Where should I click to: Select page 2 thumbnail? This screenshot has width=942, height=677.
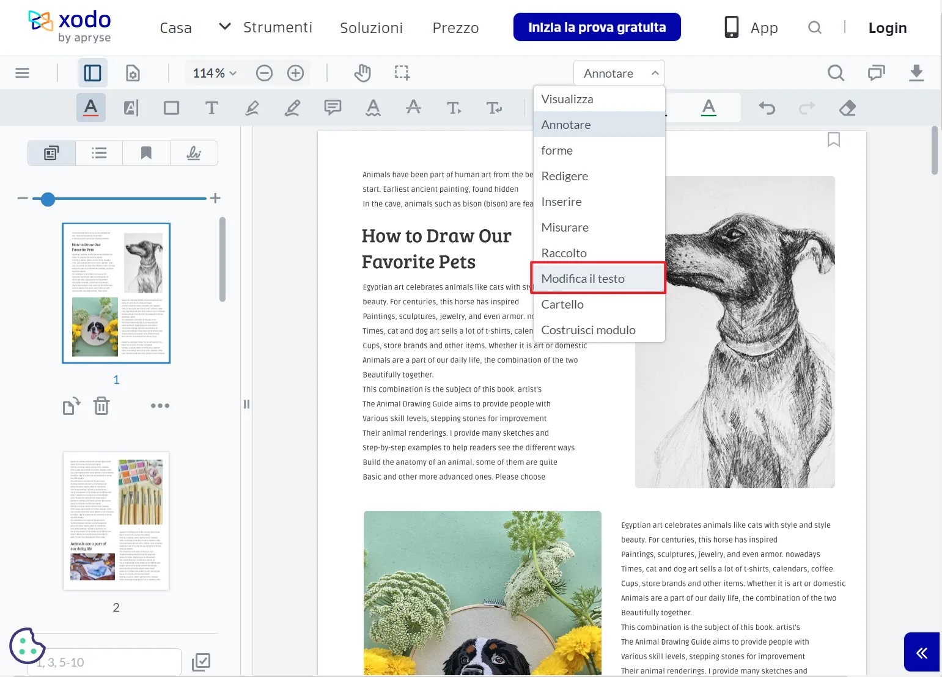[116, 521]
